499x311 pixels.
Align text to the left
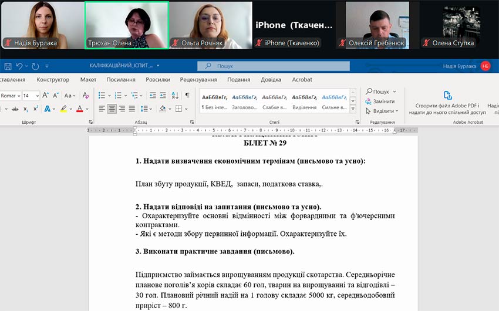click(102, 109)
